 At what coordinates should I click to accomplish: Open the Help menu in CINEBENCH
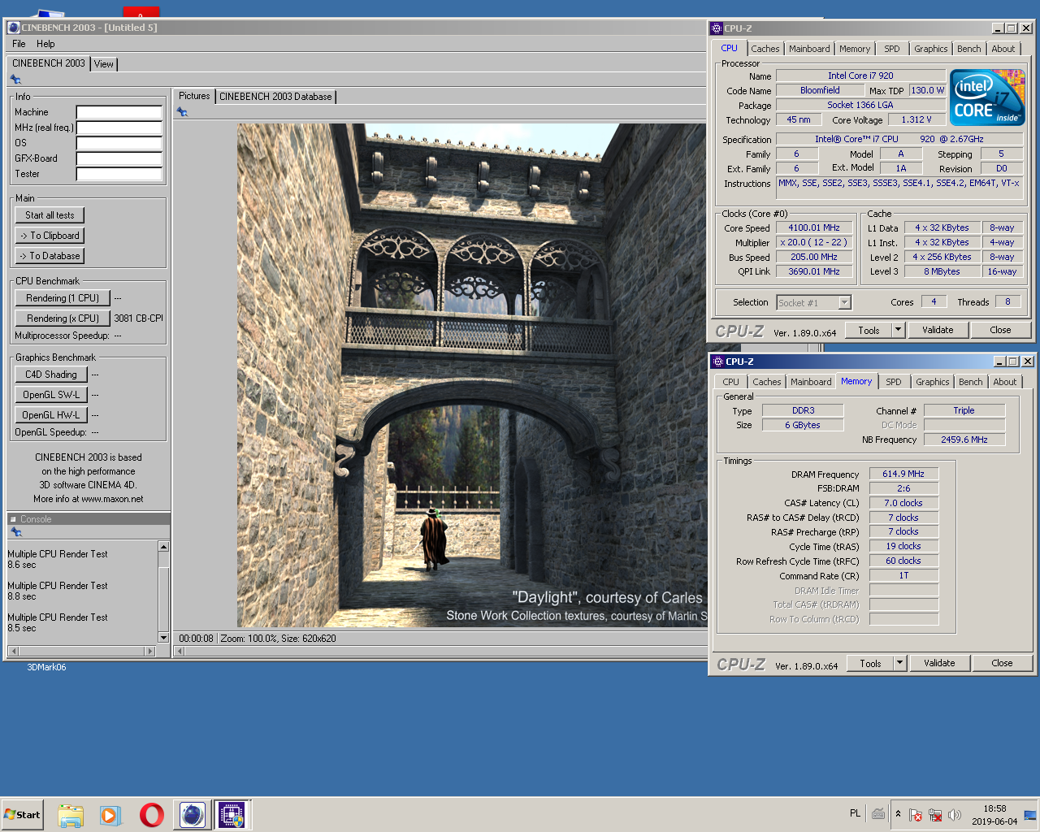45,44
